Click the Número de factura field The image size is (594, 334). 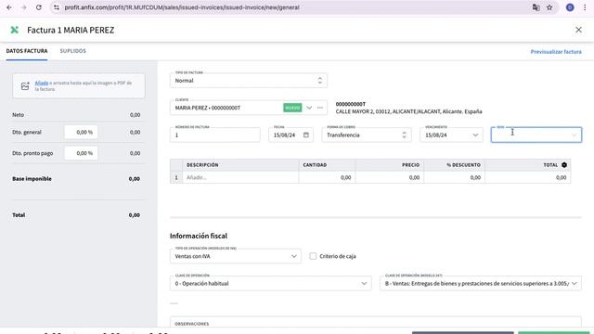(214, 135)
